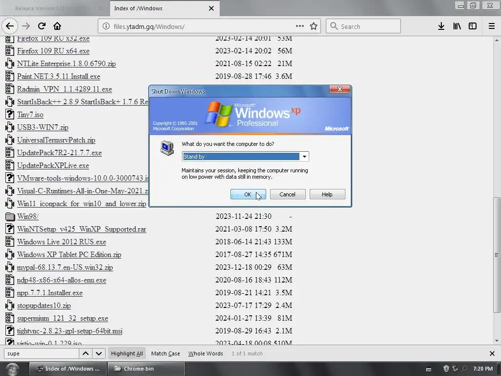Open UpdatePackXPLive.exe link
The height and width of the screenshot is (376, 501).
point(53,165)
